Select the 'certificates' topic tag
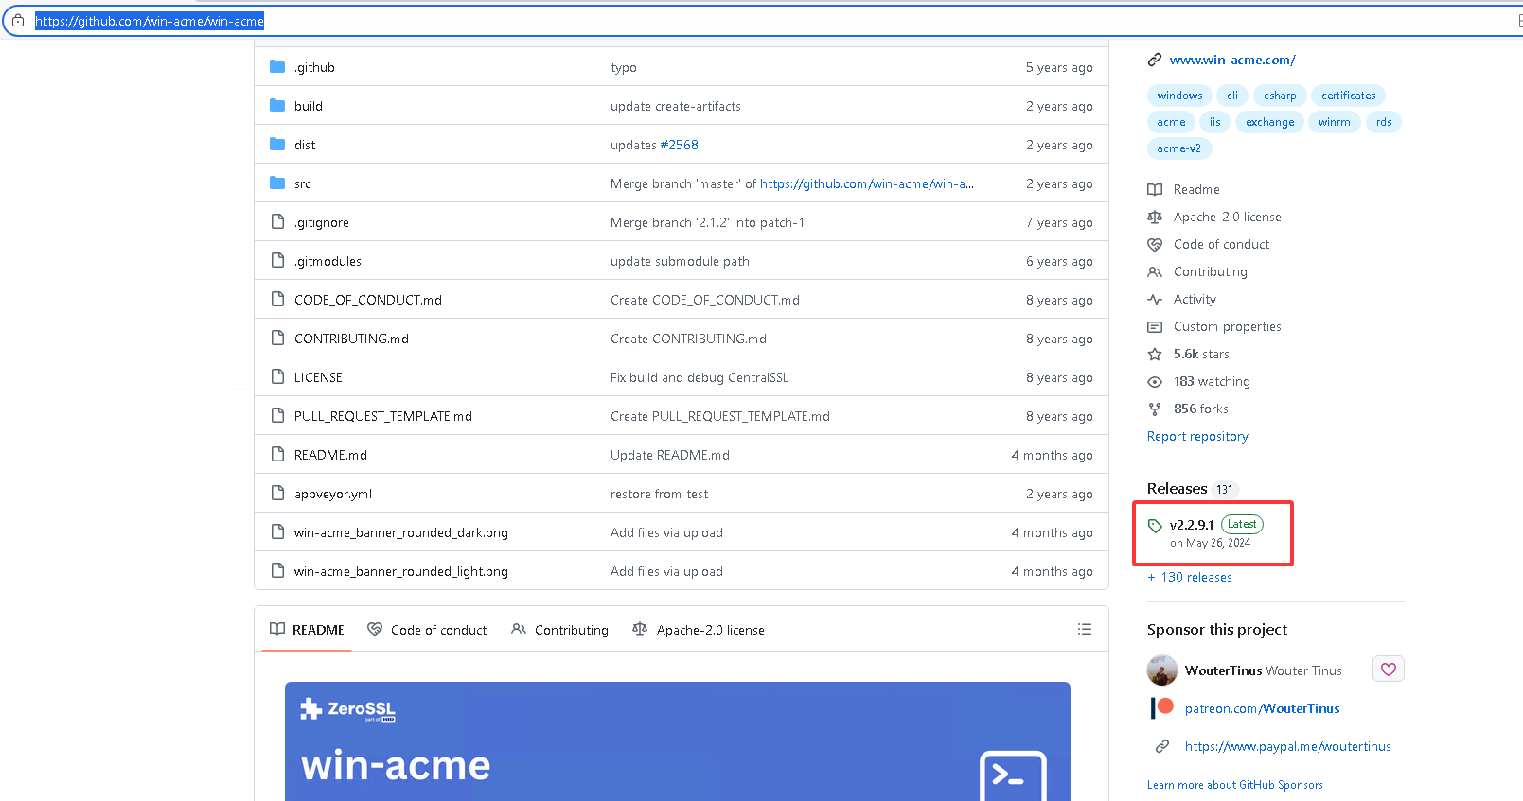 [x=1349, y=96]
